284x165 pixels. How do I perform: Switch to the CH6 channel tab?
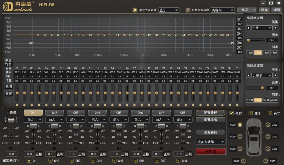(x=140, y=113)
